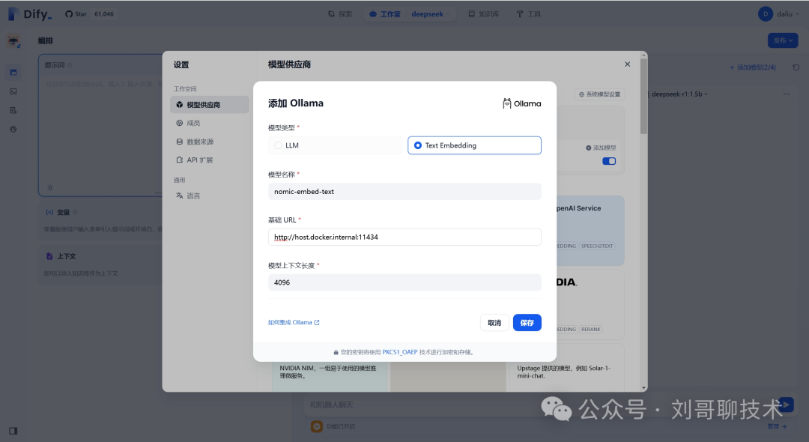Open the Studio tab in top navigation
The image size is (809, 442).
385,14
